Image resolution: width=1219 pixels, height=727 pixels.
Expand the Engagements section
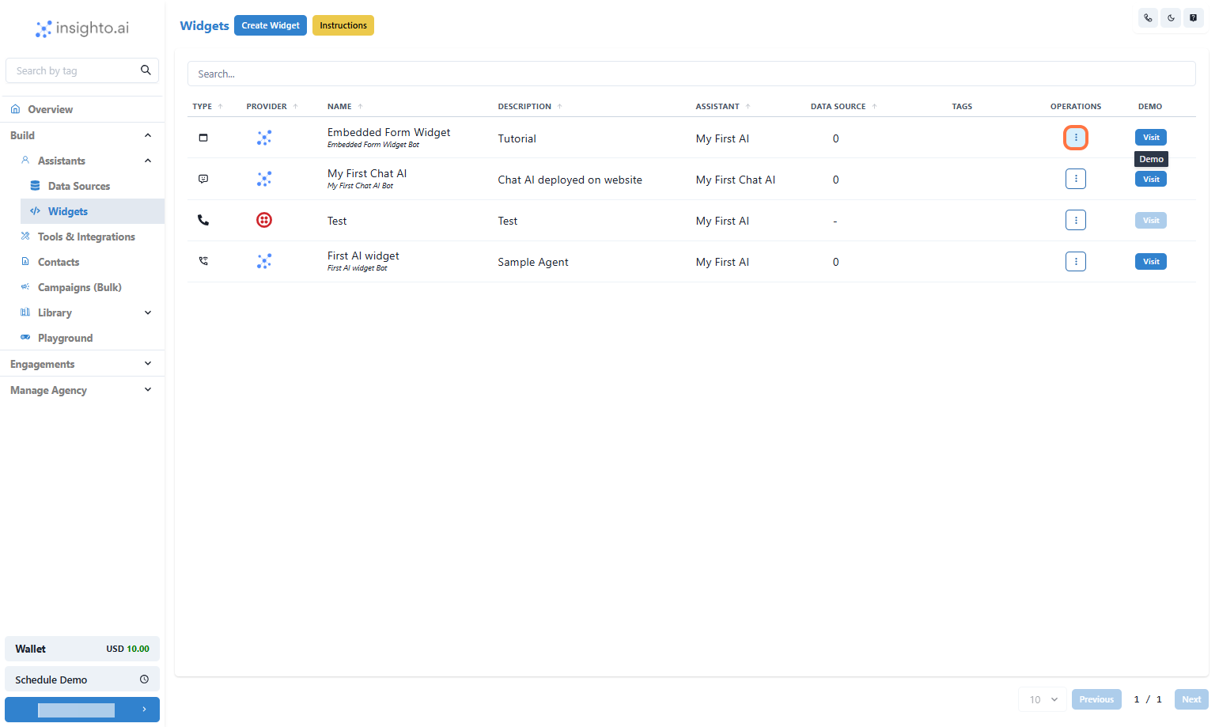(148, 364)
